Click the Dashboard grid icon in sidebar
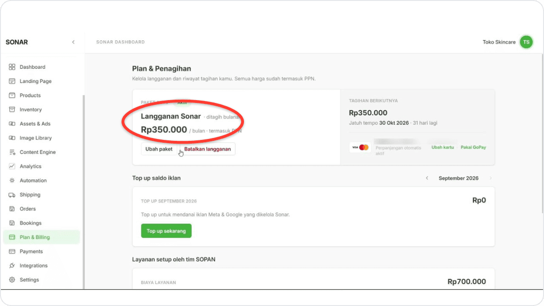Screen dimensions: 544x306 pyautogui.click(x=12, y=67)
